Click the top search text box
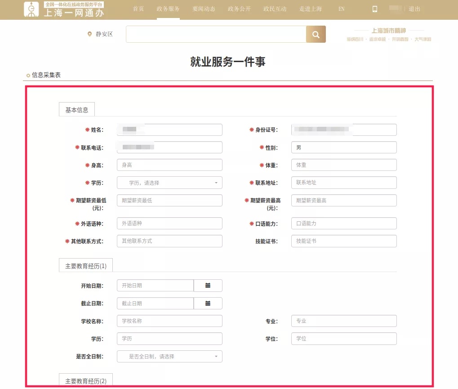 tap(216, 34)
